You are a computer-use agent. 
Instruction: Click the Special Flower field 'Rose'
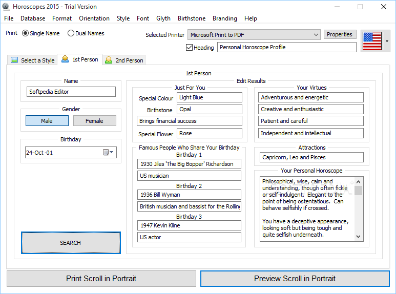coord(210,133)
